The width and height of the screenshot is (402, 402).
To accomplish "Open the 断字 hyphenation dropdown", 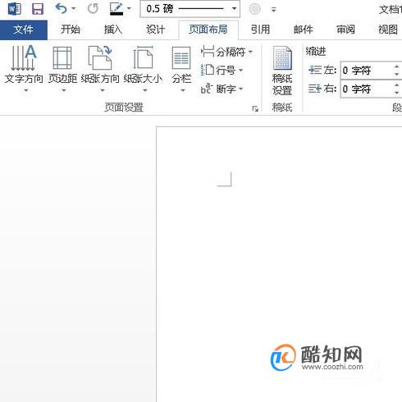I will (x=222, y=89).
